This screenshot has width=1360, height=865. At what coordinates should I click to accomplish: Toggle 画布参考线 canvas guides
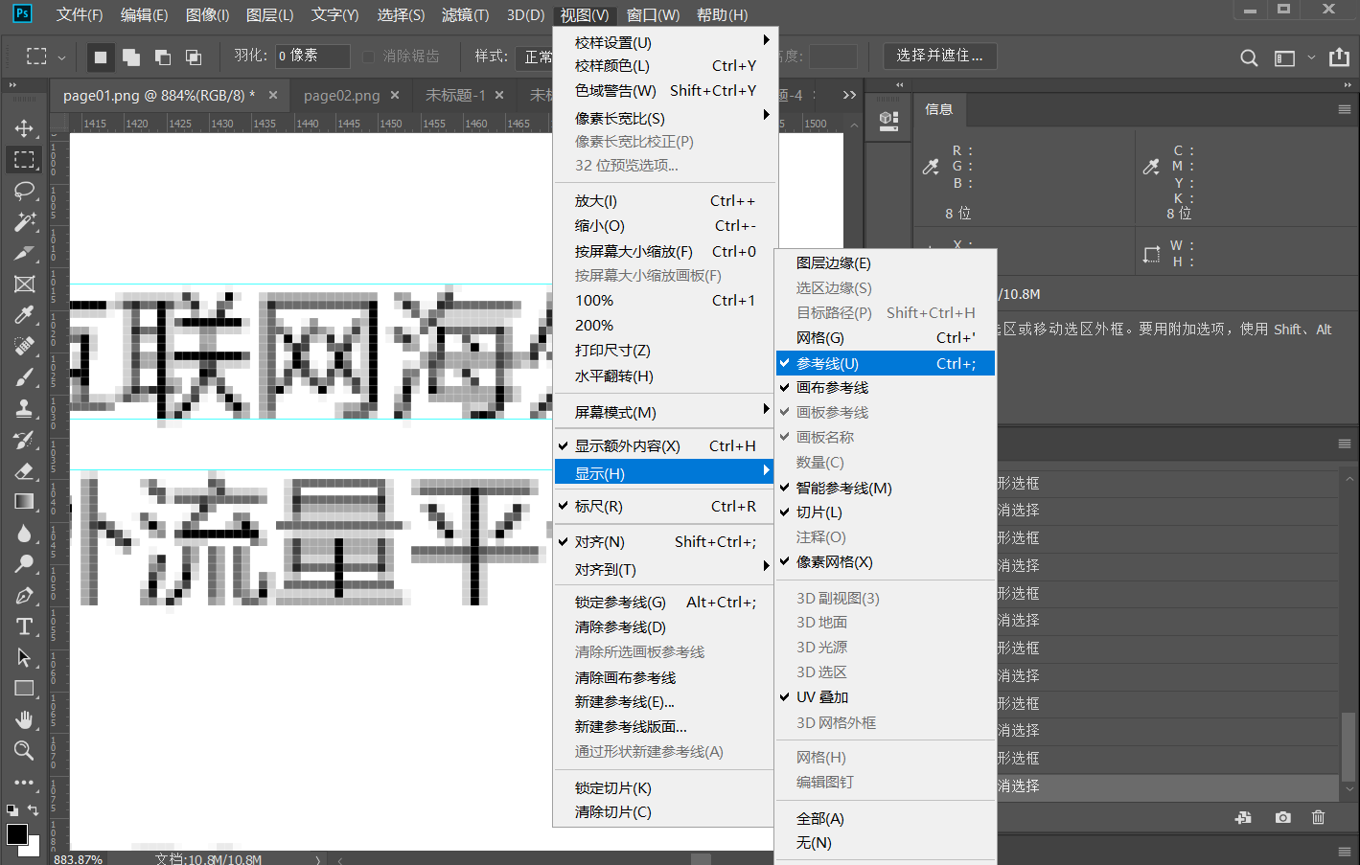(886, 388)
